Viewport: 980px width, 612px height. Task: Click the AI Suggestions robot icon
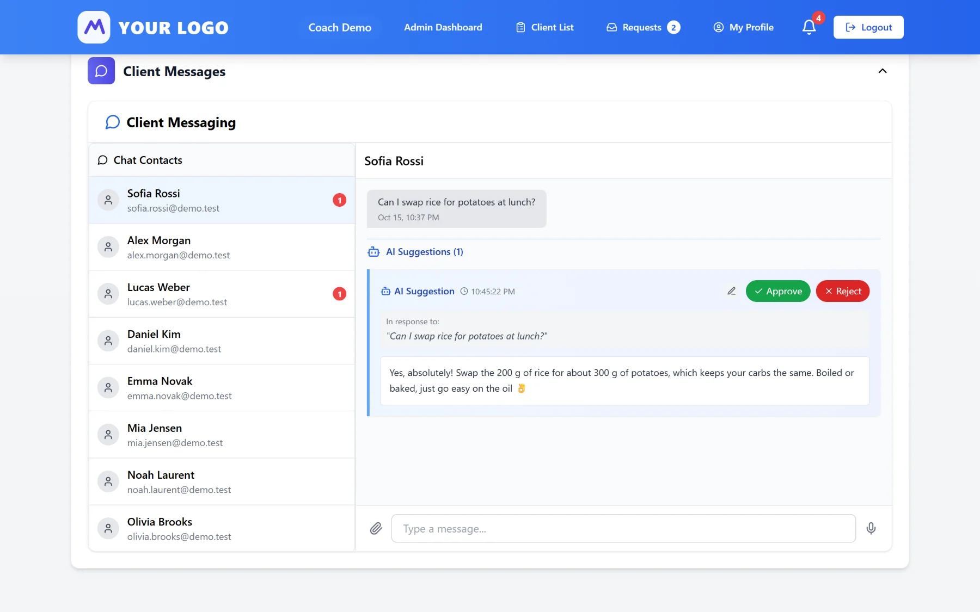click(x=373, y=252)
